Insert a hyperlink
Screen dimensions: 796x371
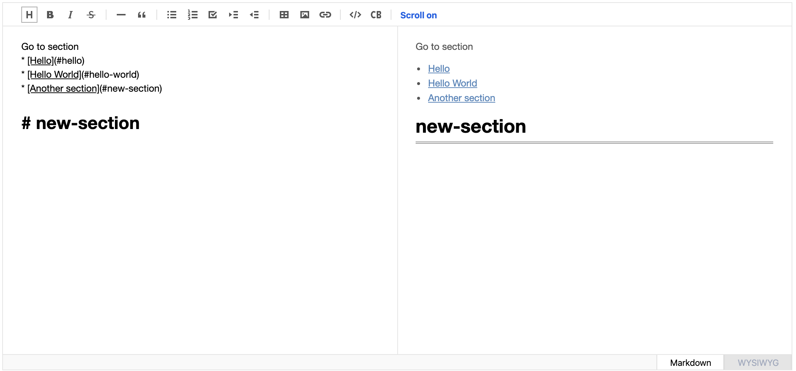pos(325,15)
